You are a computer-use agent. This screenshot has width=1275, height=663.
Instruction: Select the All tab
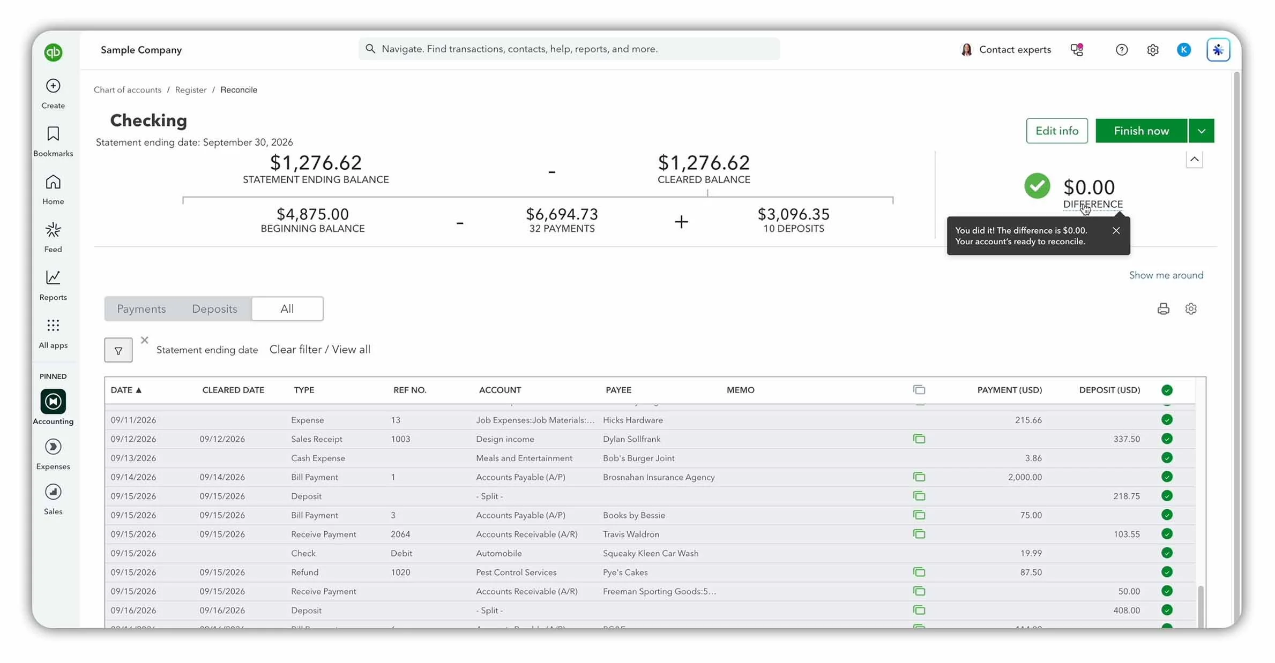pos(287,308)
